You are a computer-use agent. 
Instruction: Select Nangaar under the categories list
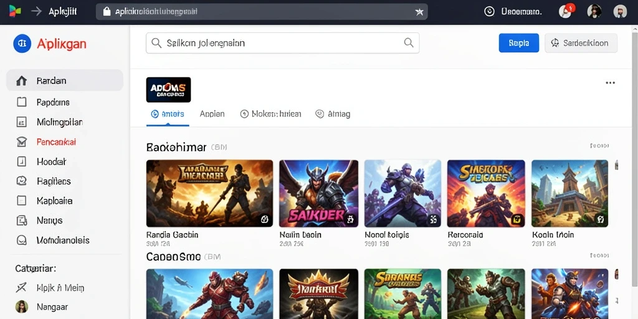(52, 307)
